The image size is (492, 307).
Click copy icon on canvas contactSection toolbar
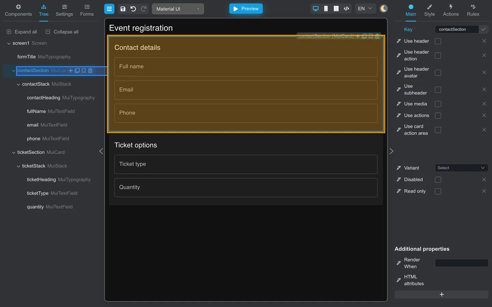pos(364,36)
